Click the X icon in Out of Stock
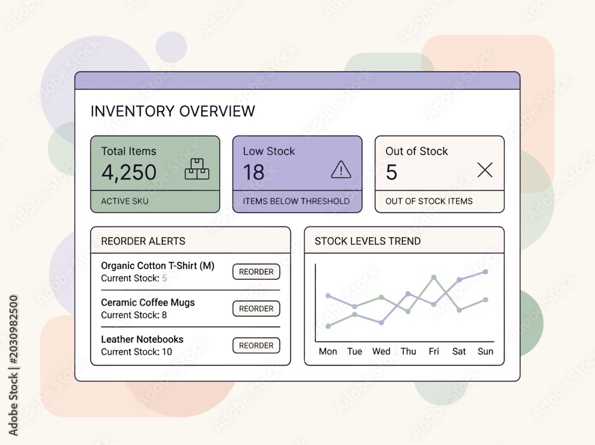Viewport: 595px width, 445px height. tap(485, 170)
